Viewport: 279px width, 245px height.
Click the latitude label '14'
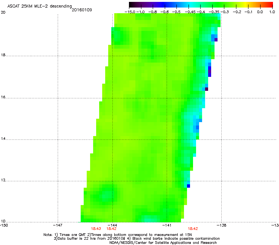pyautogui.click(x=3, y=139)
